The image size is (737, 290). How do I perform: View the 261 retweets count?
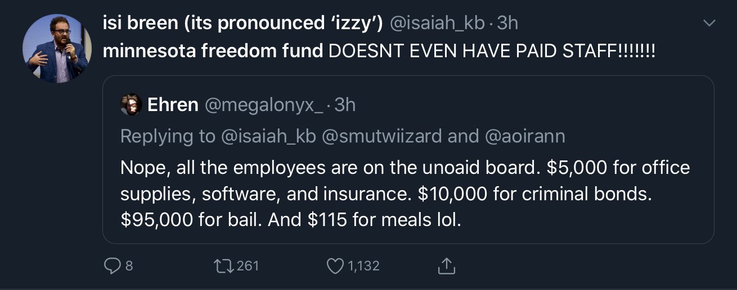tap(248, 266)
